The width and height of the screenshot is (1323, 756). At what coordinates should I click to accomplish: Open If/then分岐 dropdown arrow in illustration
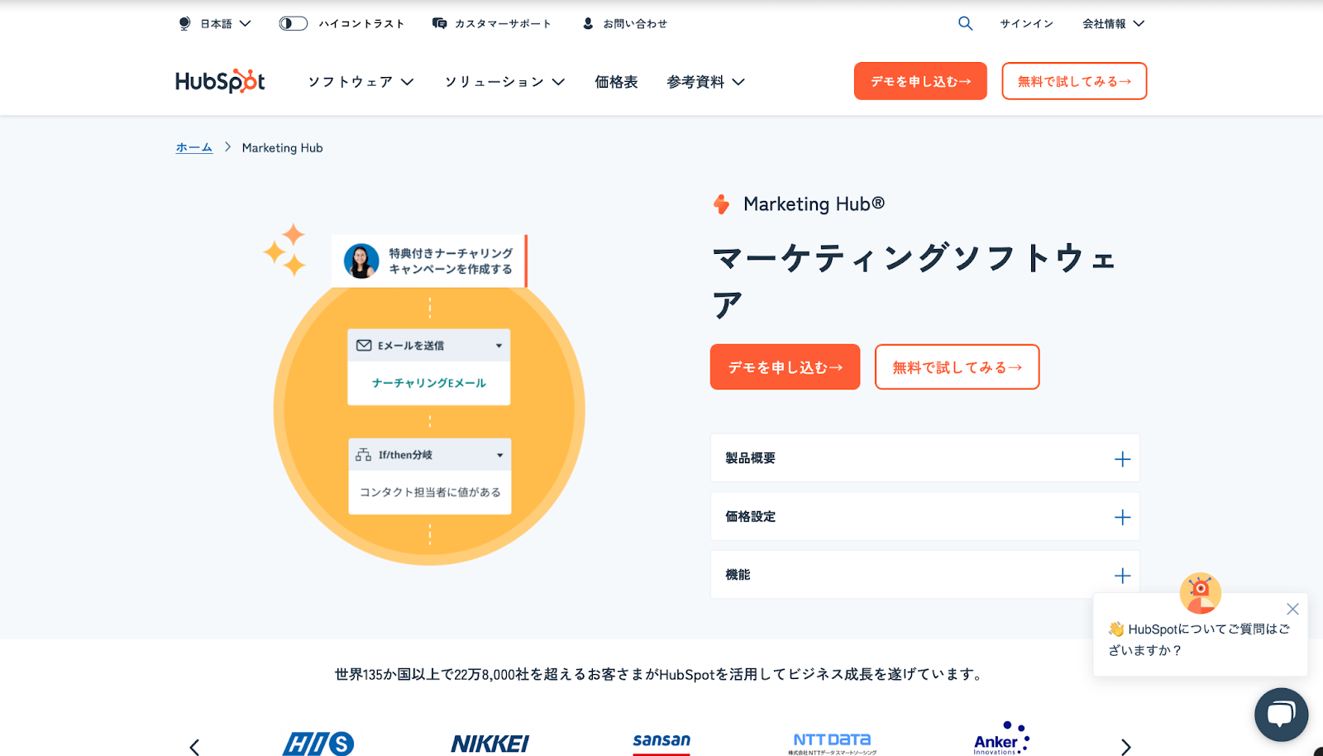pos(499,455)
